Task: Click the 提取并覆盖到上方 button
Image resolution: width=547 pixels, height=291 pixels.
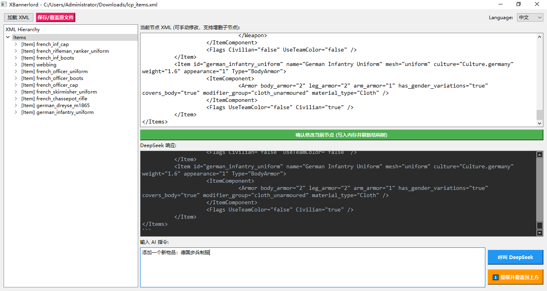Action: (x=515, y=277)
